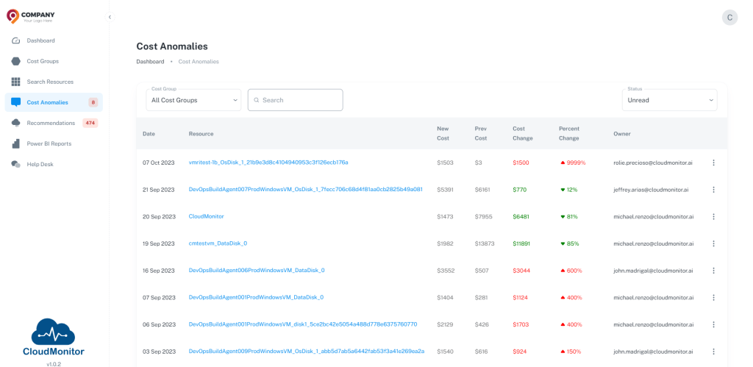753x367 pixels.
Task: Click the Dashboard breadcrumb link
Action: pos(150,62)
